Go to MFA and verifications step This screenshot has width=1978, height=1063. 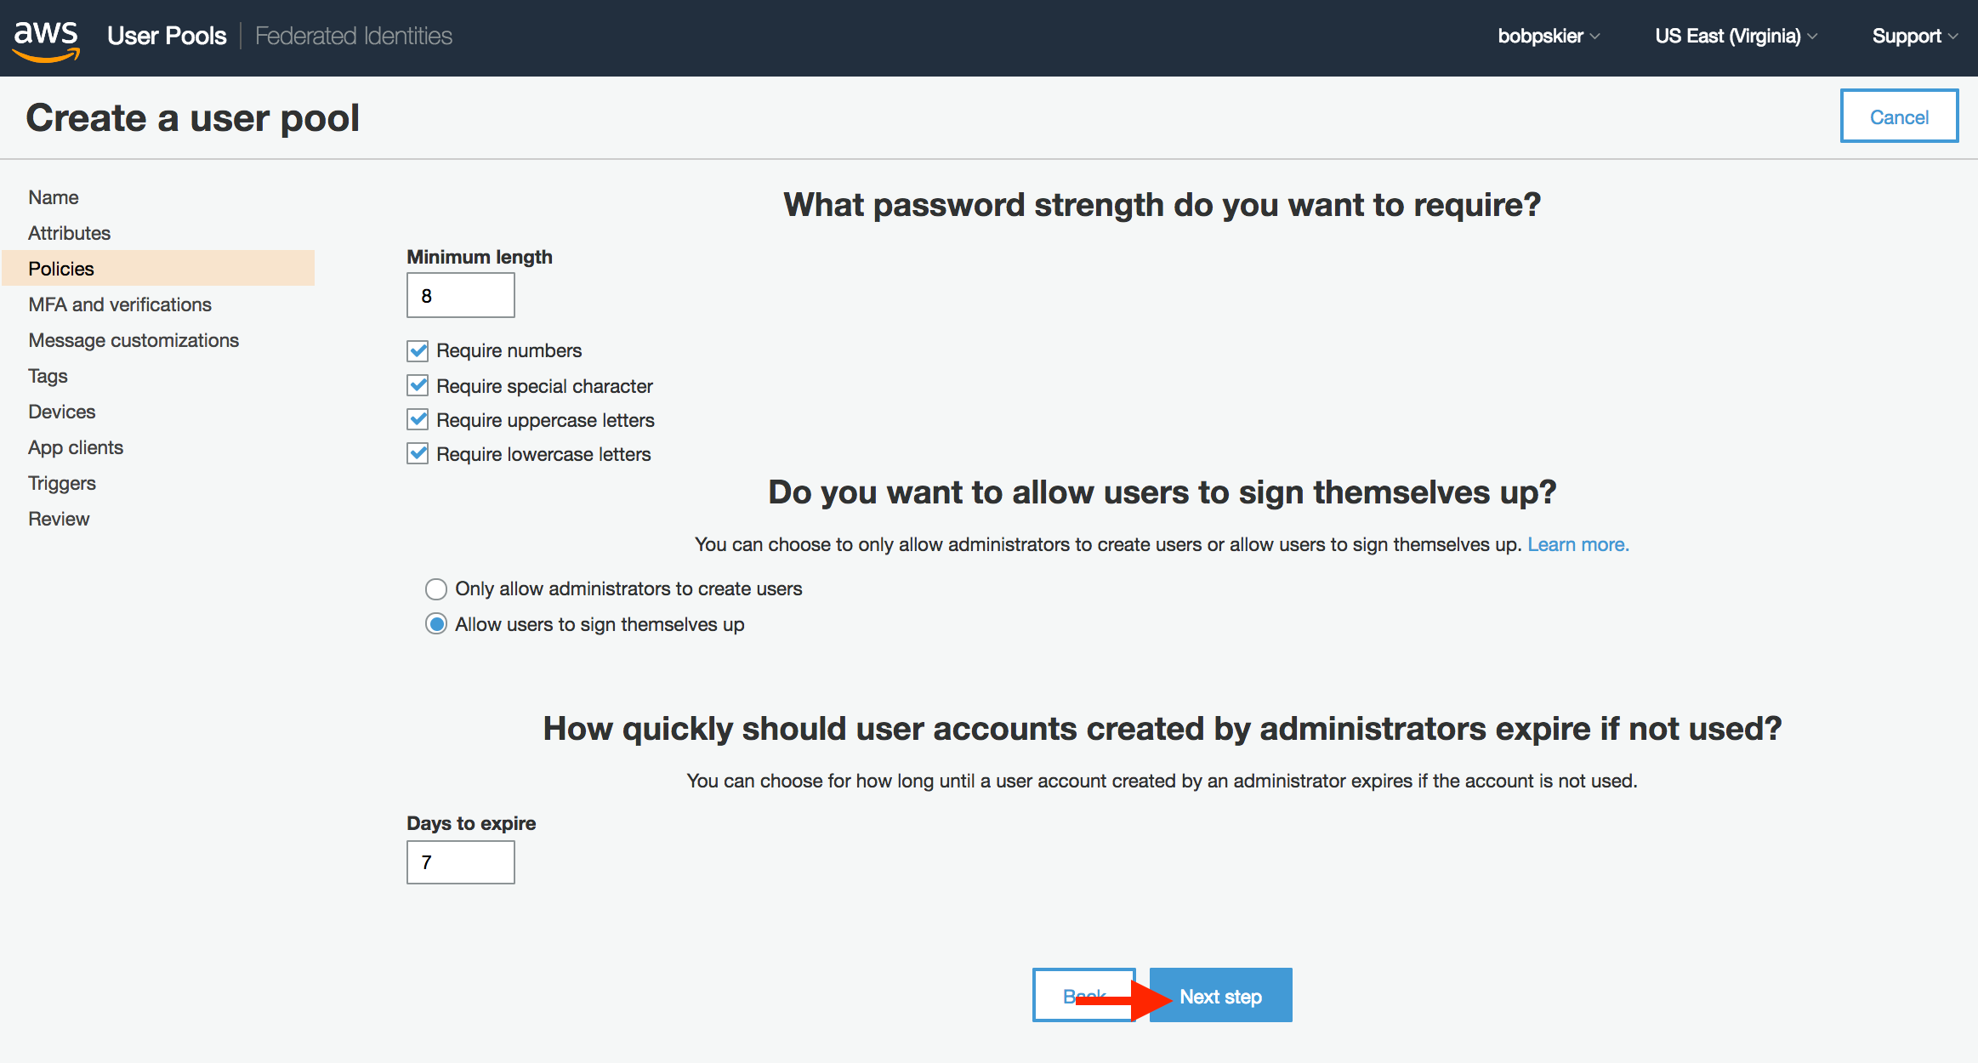[x=120, y=304]
